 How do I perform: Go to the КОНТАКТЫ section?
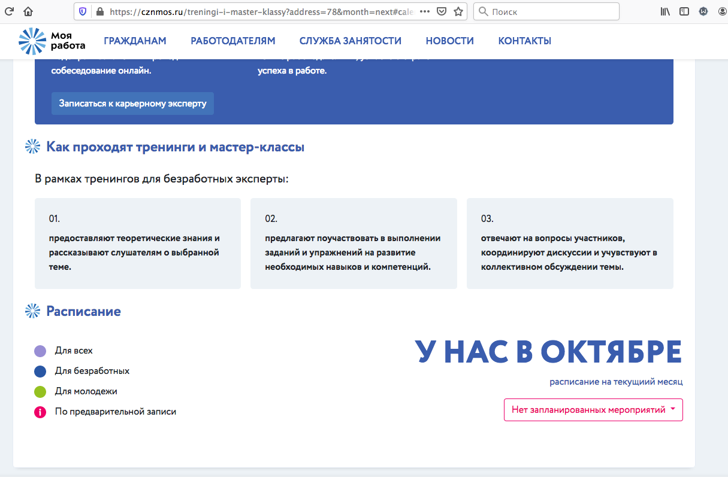coord(525,41)
